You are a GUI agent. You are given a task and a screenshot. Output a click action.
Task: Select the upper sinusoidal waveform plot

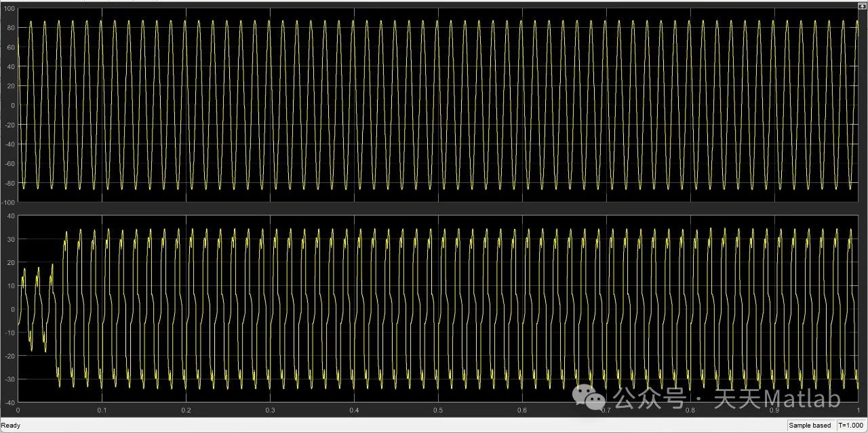pyautogui.click(x=438, y=105)
